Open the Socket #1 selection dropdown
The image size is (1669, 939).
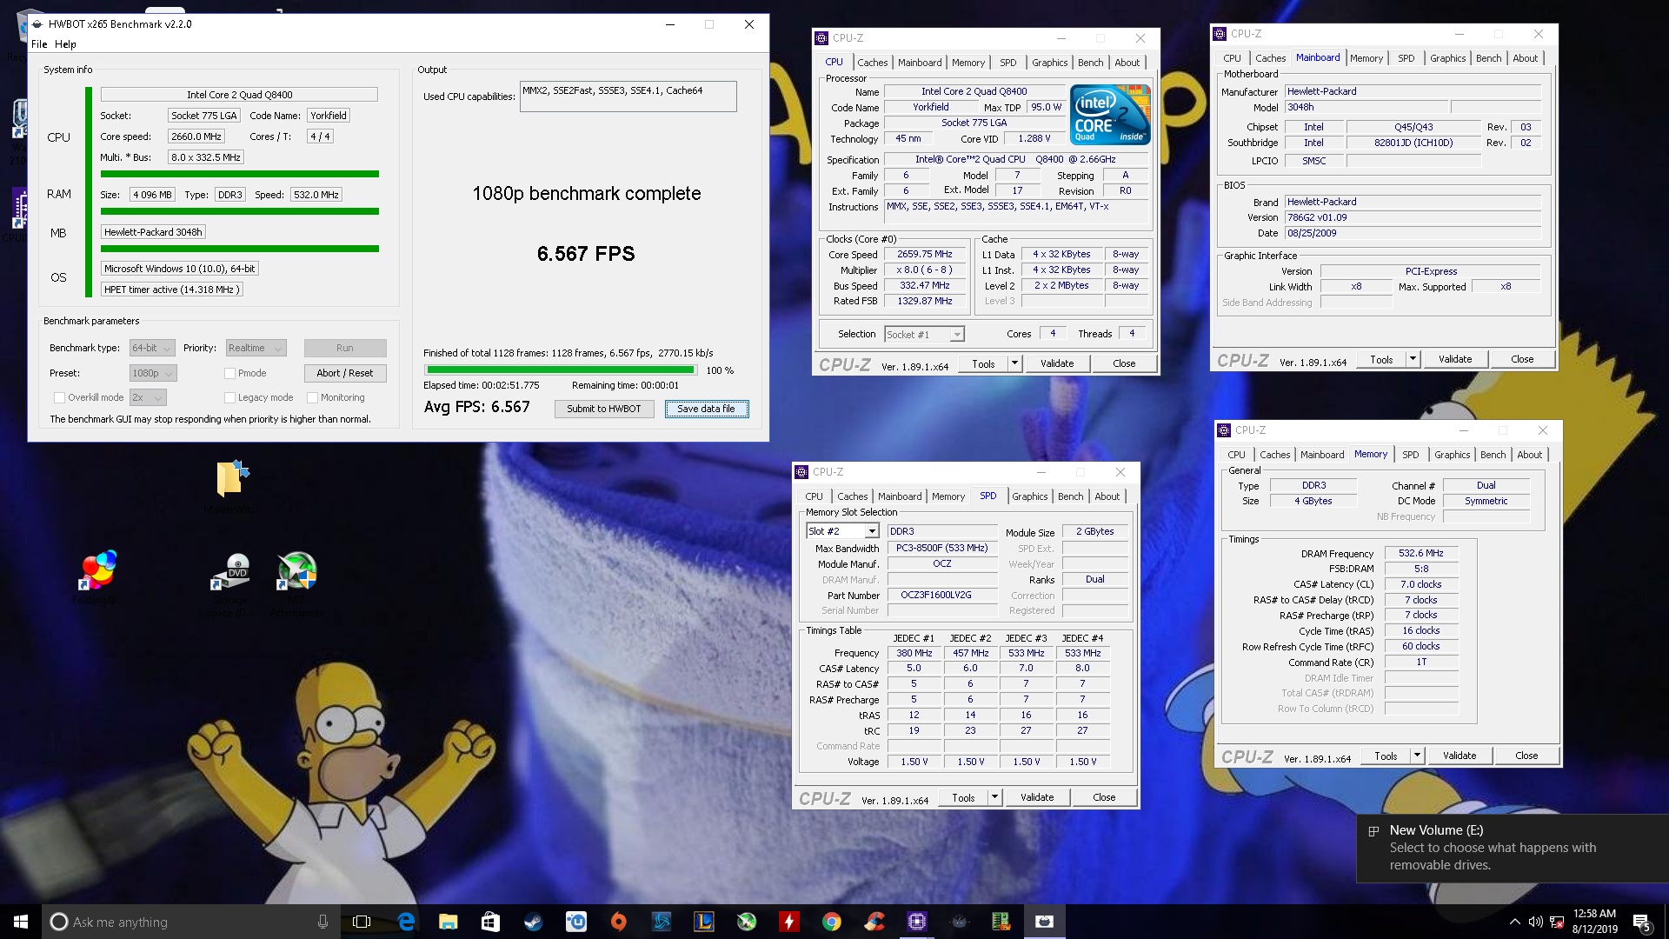click(x=924, y=334)
